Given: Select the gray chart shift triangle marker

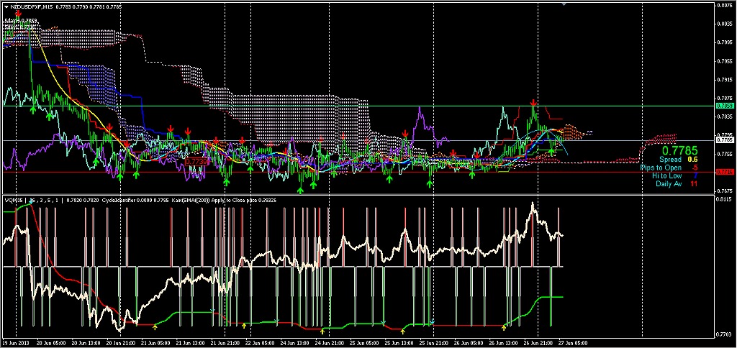Looking at the screenshot, I should [564, 4].
